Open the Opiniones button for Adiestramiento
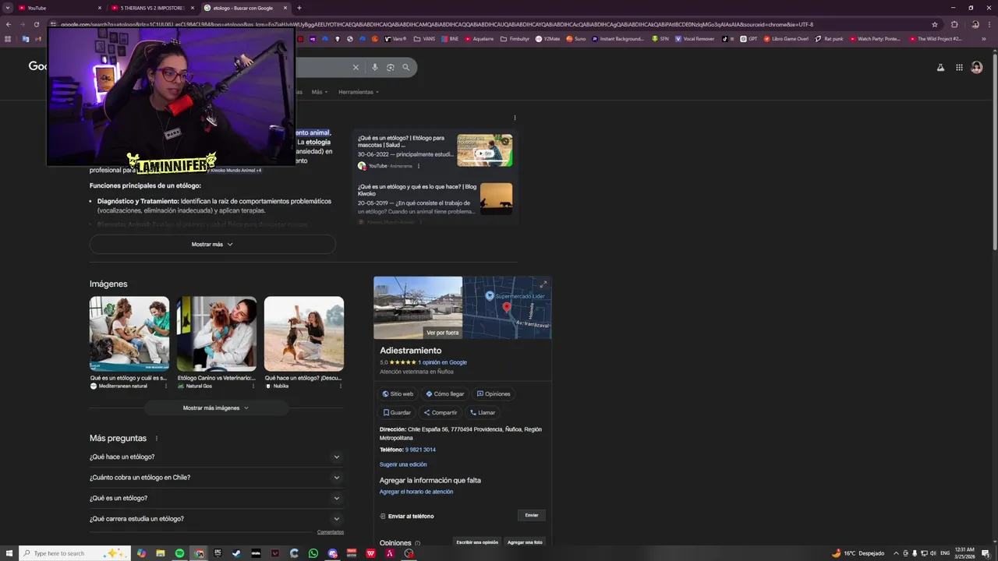Screen dimensions: 998x561 [x=494, y=394]
